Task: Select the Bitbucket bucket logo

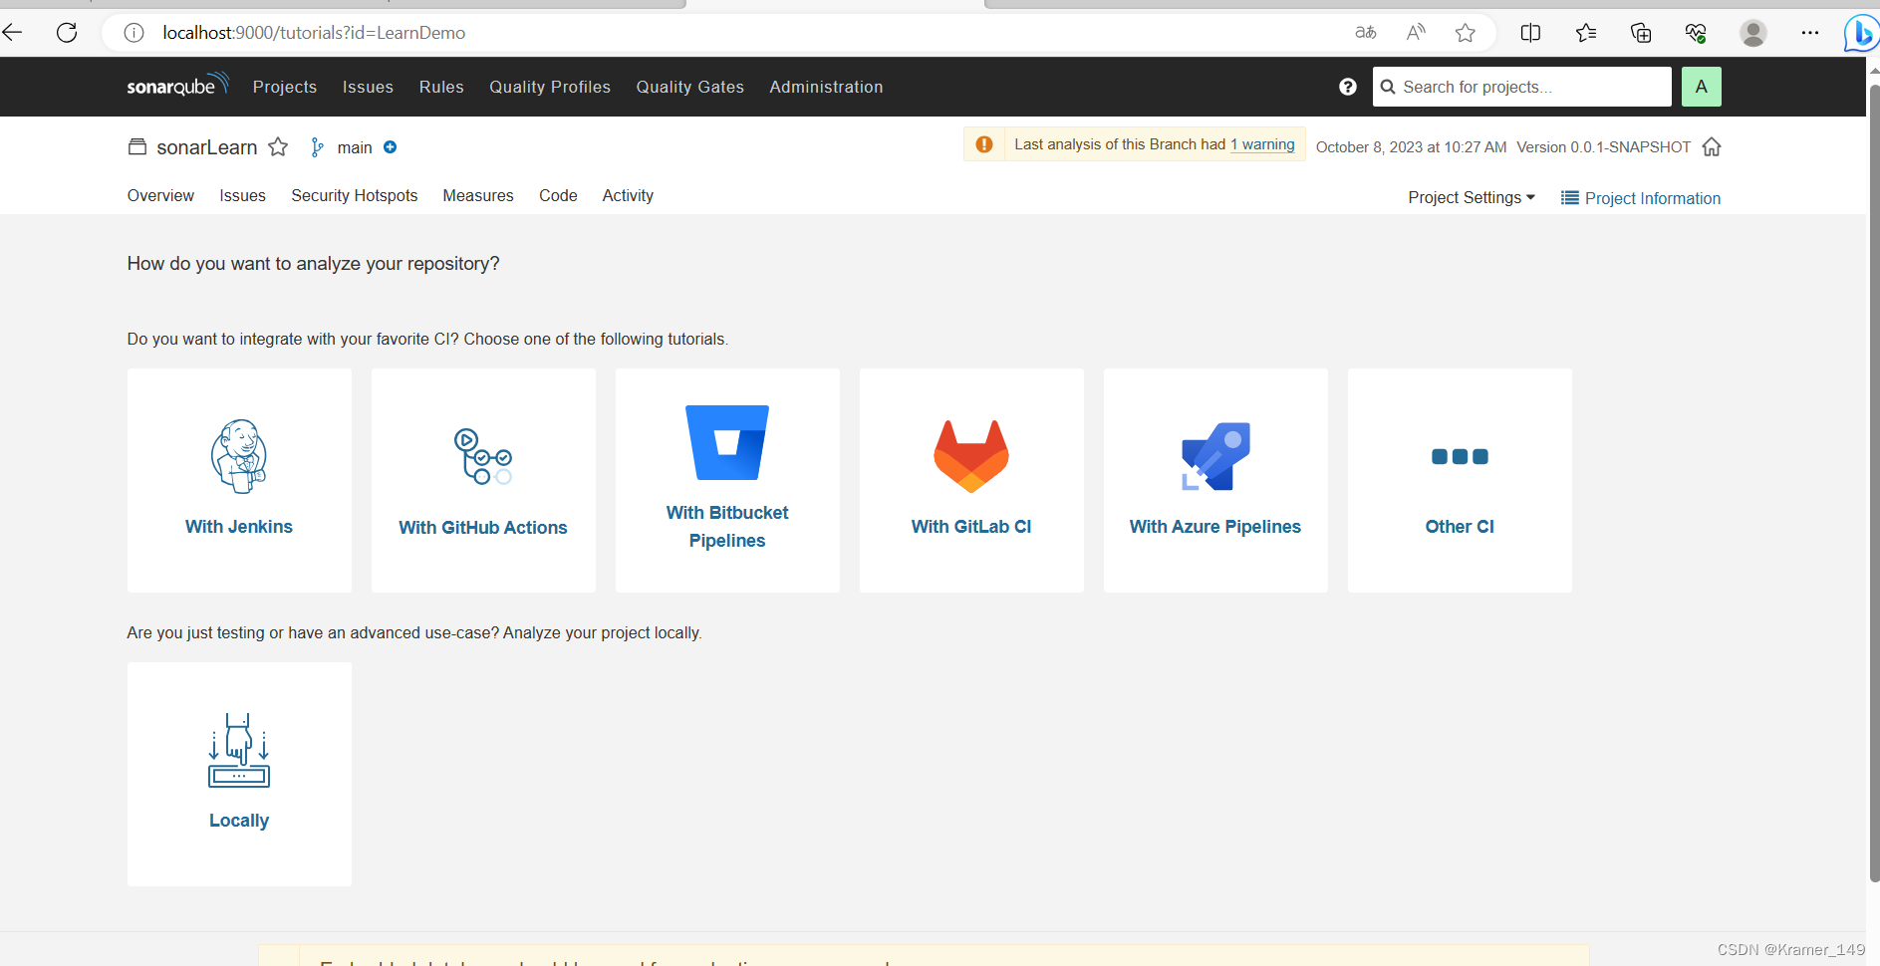Action: 727,442
